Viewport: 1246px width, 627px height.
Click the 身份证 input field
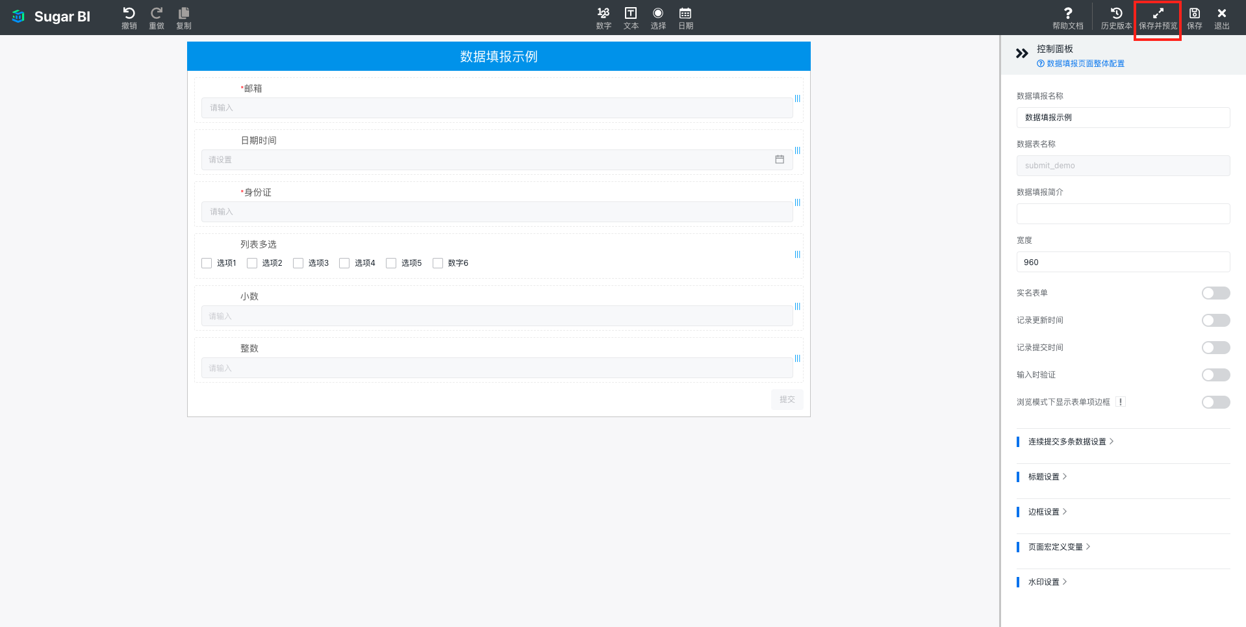point(497,212)
